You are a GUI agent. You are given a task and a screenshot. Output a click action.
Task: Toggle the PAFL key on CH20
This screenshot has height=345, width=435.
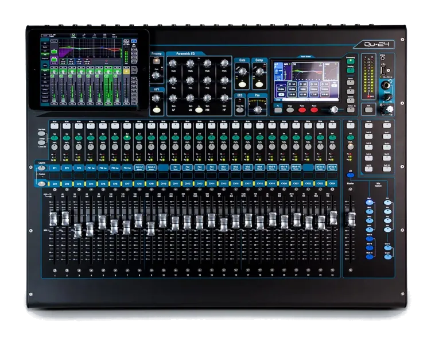(284, 147)
